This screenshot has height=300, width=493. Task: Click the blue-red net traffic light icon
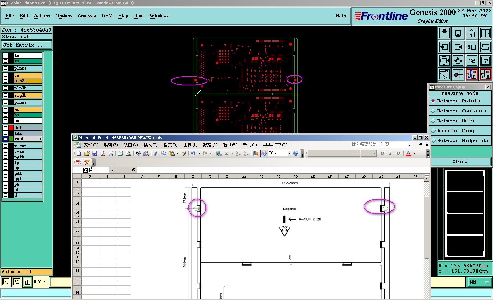click(472, 74)
